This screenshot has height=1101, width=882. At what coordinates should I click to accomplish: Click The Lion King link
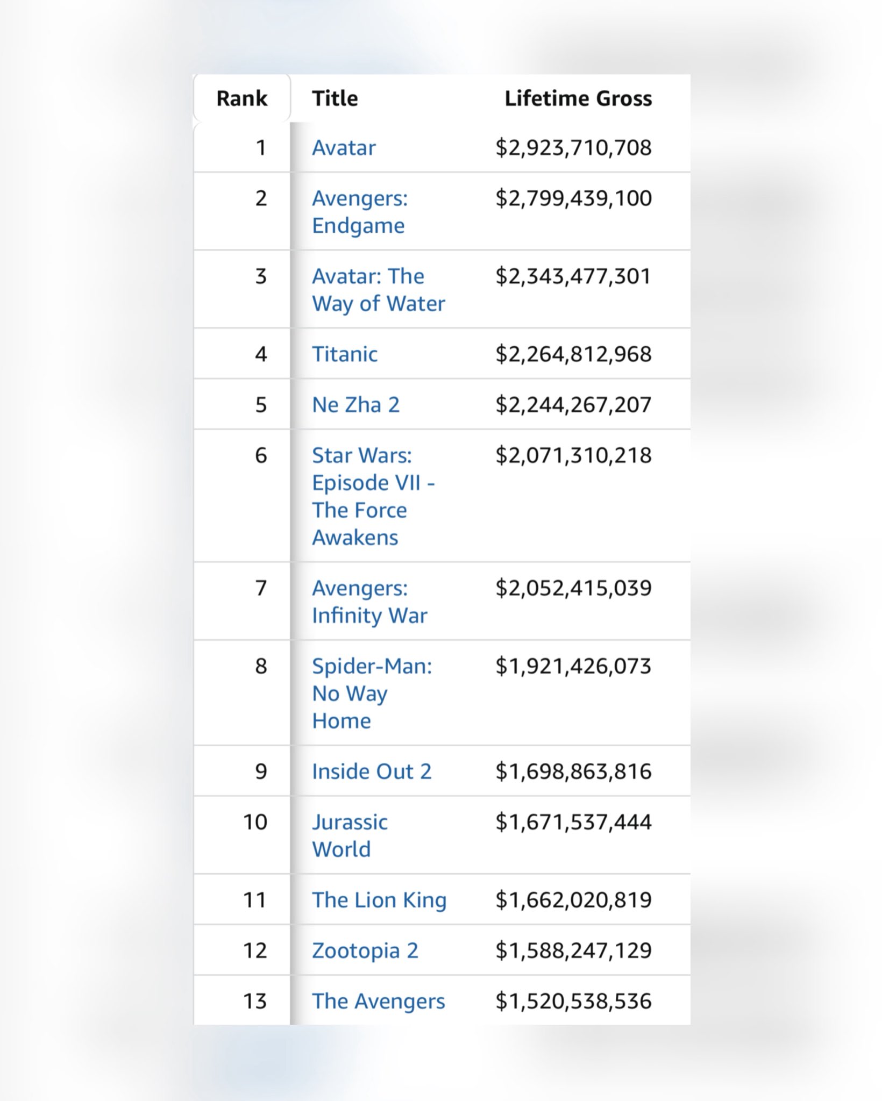[x=379, y=900]
